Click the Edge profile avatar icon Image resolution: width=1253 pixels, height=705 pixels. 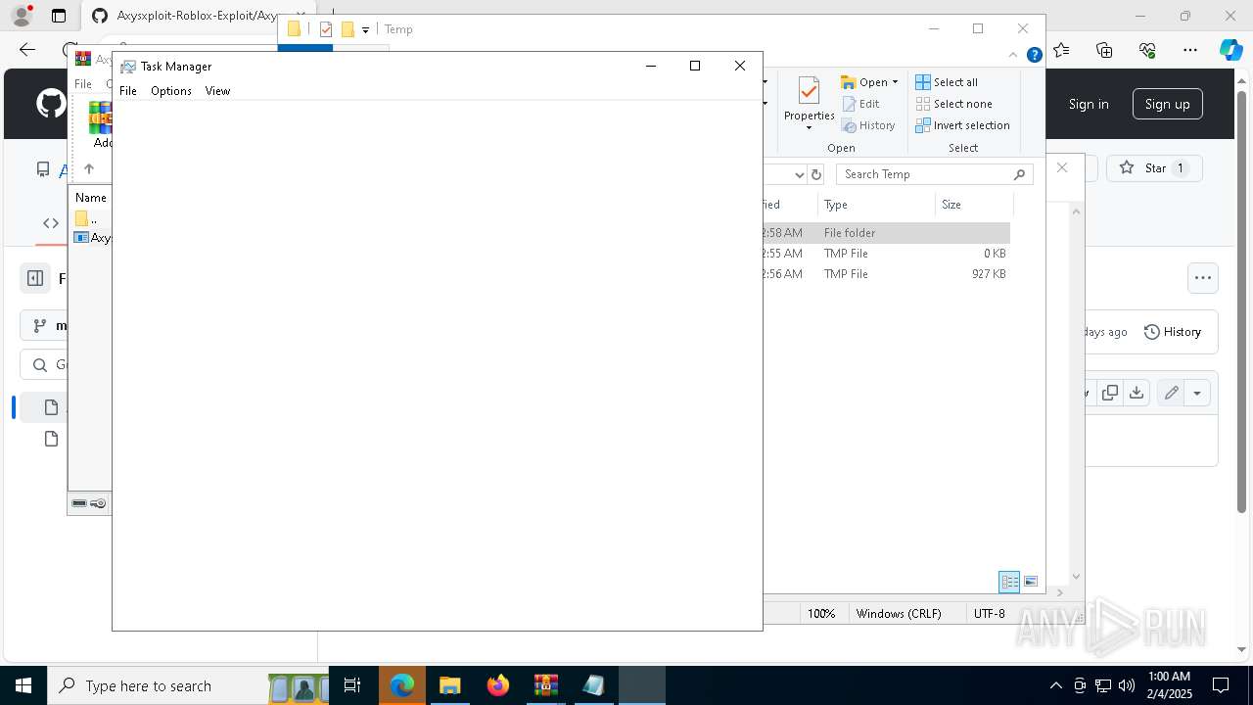coord(21,16)
